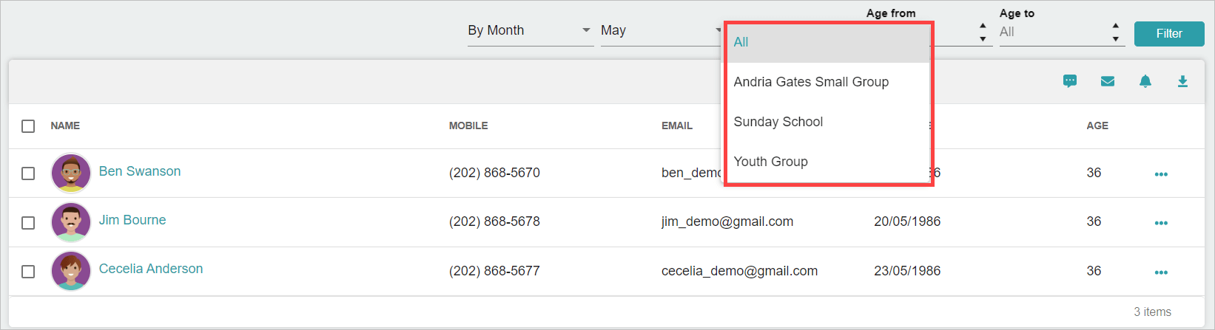Open the By Month dropdown
This screenshot has width=1215, height=330.
point(531,30)
